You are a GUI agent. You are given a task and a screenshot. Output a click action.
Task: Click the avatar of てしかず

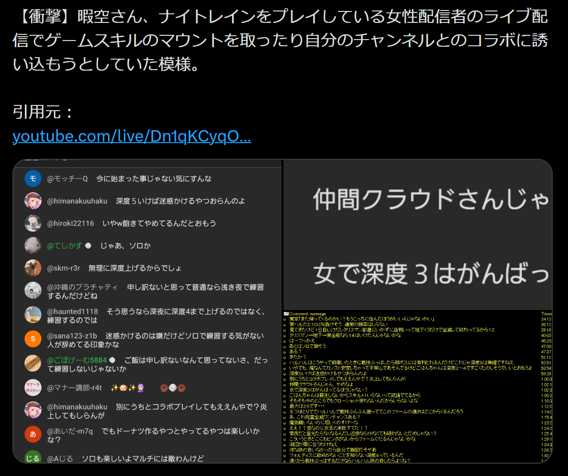tap(33, 246)
